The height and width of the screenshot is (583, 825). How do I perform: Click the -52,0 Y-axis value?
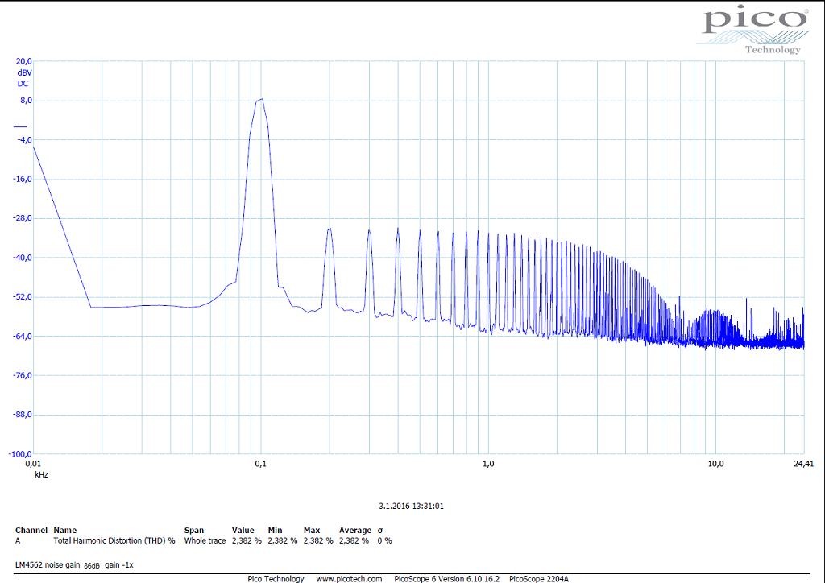click(x=23, y=297)
